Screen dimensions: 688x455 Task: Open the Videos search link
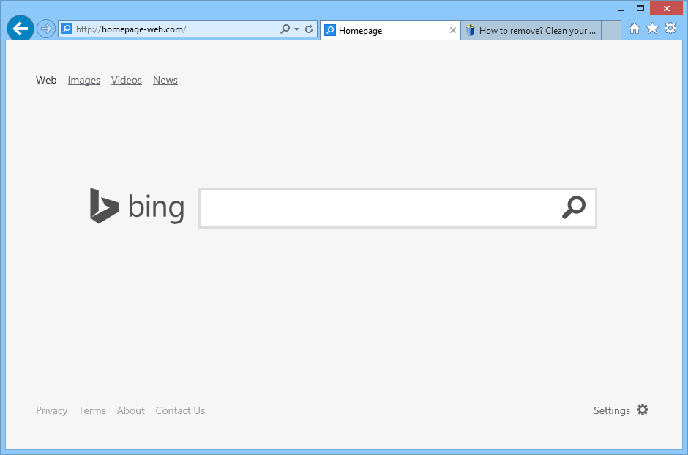coord(127,80)
